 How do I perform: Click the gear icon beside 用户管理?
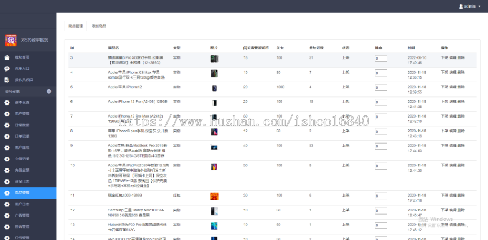point(7,114)
